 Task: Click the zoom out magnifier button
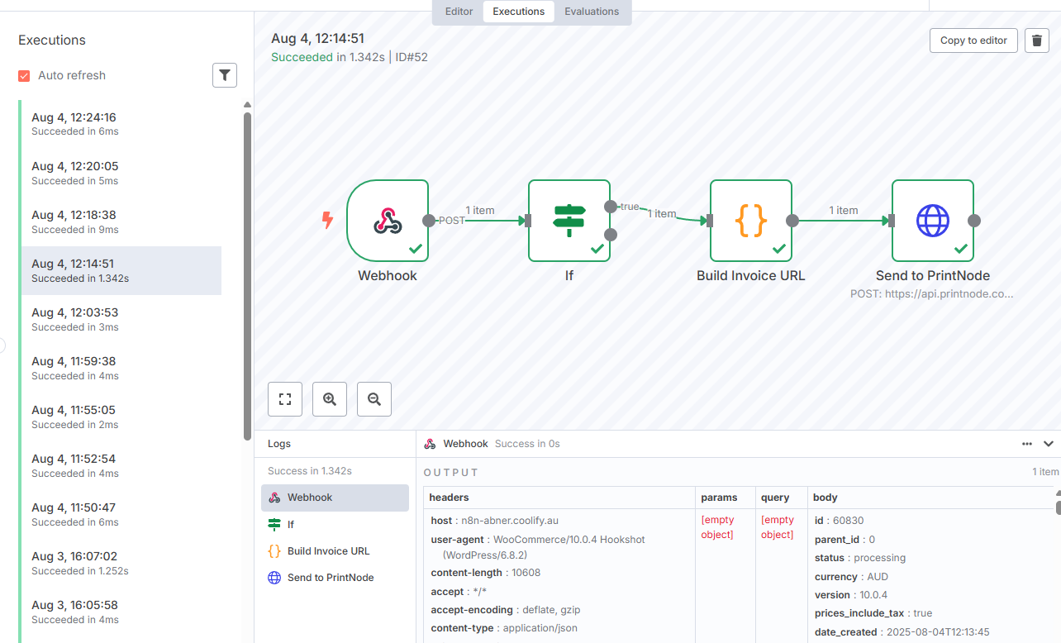pyautogui.click(x=374, y=399)
